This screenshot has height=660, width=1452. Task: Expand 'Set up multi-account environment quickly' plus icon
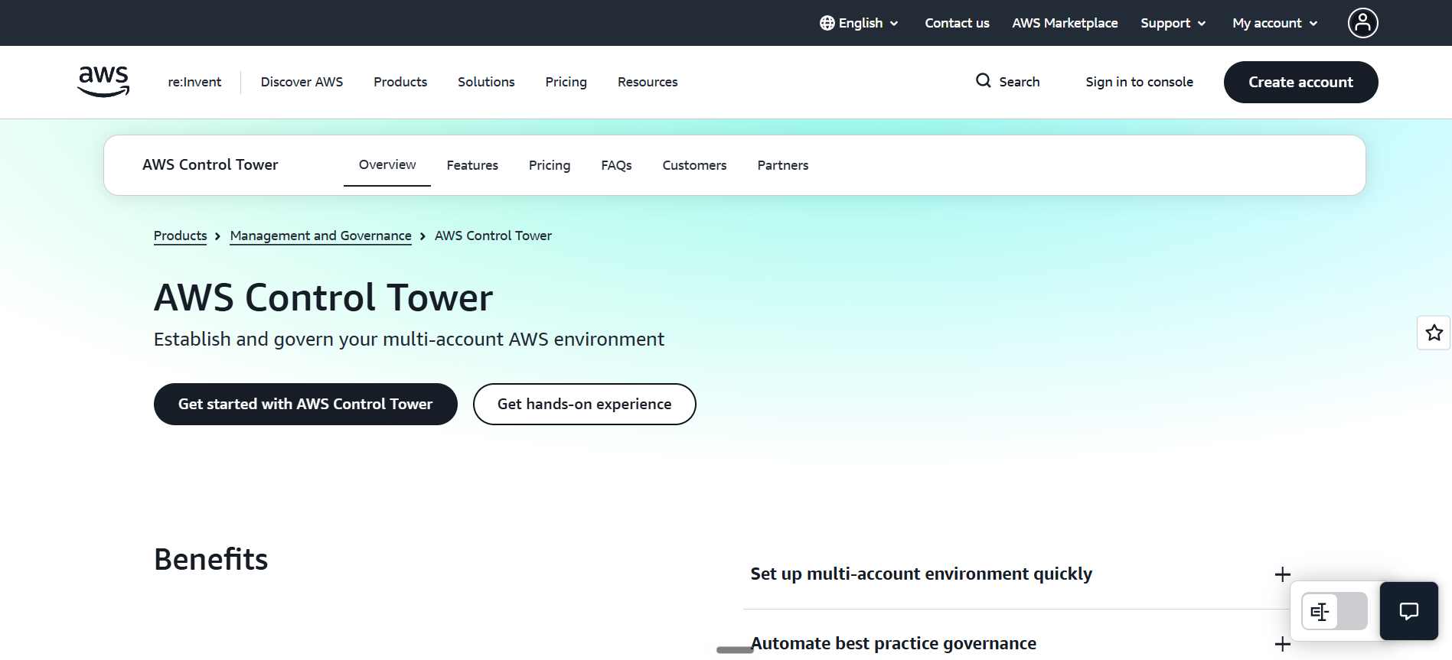pos(1283,574)
